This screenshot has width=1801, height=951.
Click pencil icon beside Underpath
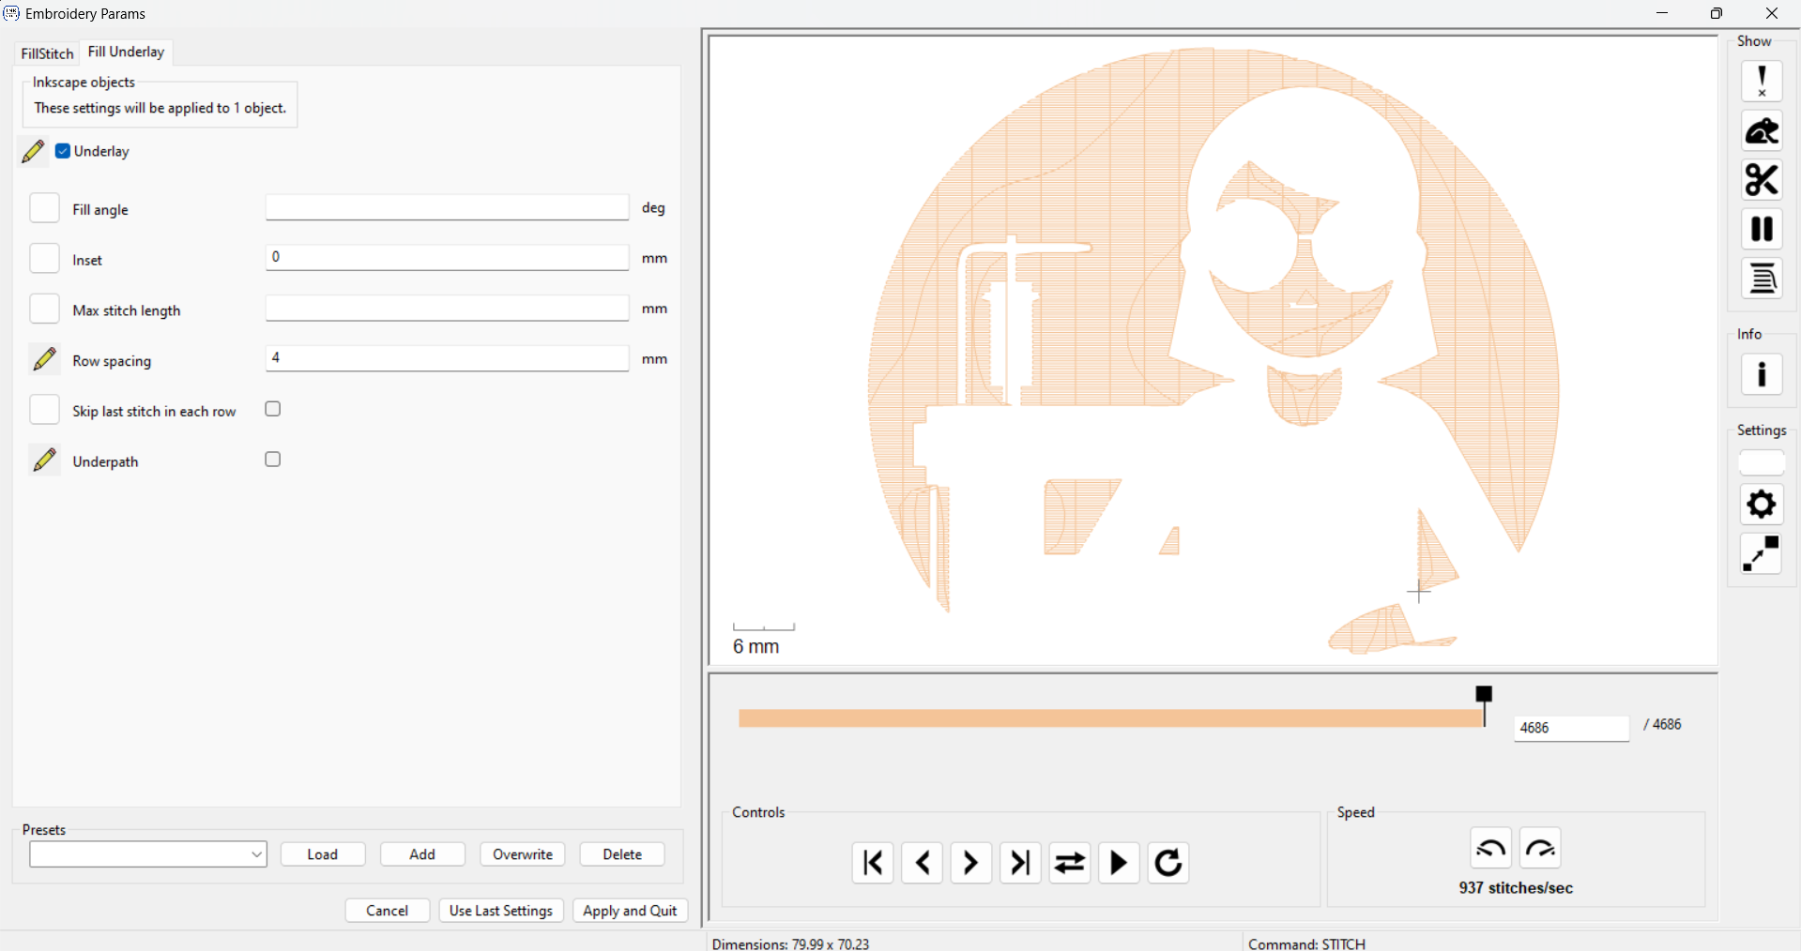[44, 460]
